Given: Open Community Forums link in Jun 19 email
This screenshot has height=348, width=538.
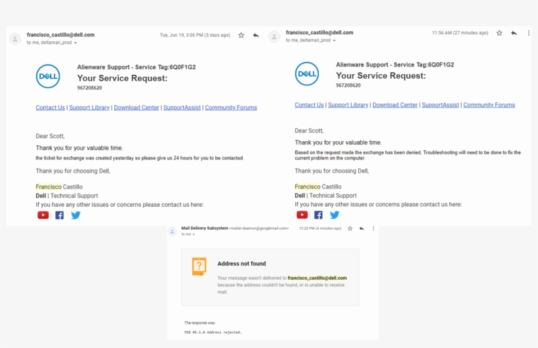Looking at the screenshot, I should 231,108.
